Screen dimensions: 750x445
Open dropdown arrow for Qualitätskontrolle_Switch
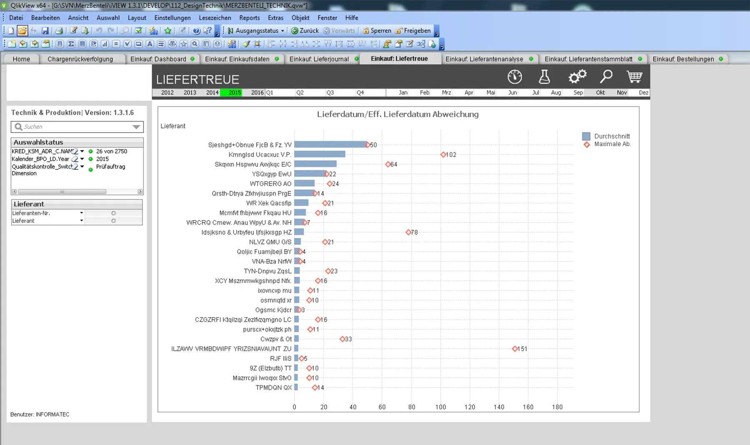coord(82,167)
